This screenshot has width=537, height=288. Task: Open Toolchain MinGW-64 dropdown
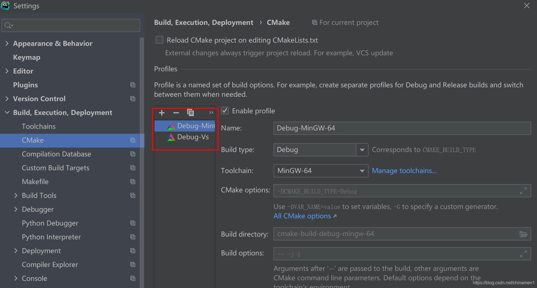click(x=321, y=171)
